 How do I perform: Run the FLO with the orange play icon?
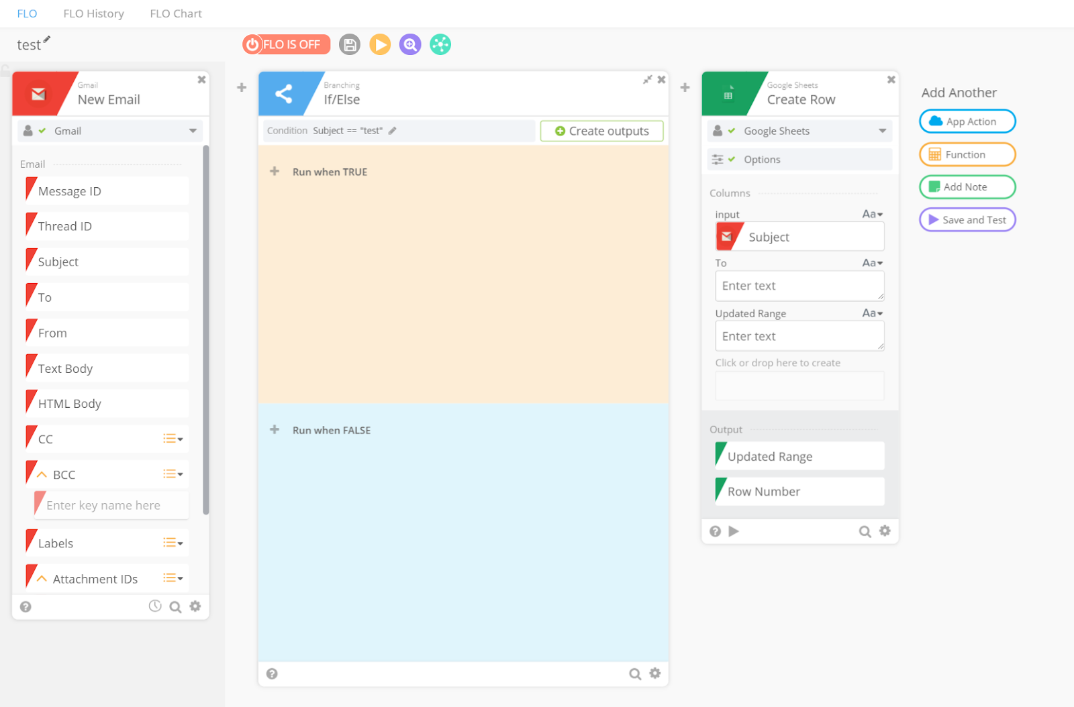[x=380, y=44]
